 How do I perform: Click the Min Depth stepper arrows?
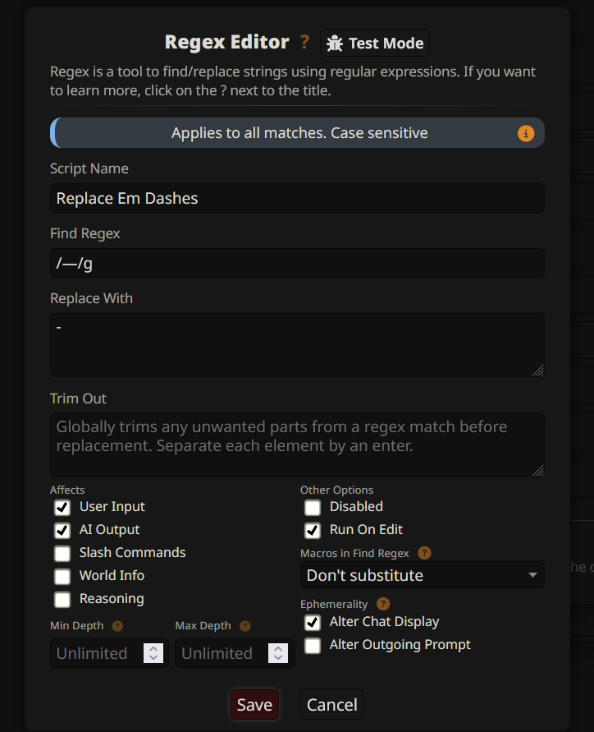[x=153, y=653]
